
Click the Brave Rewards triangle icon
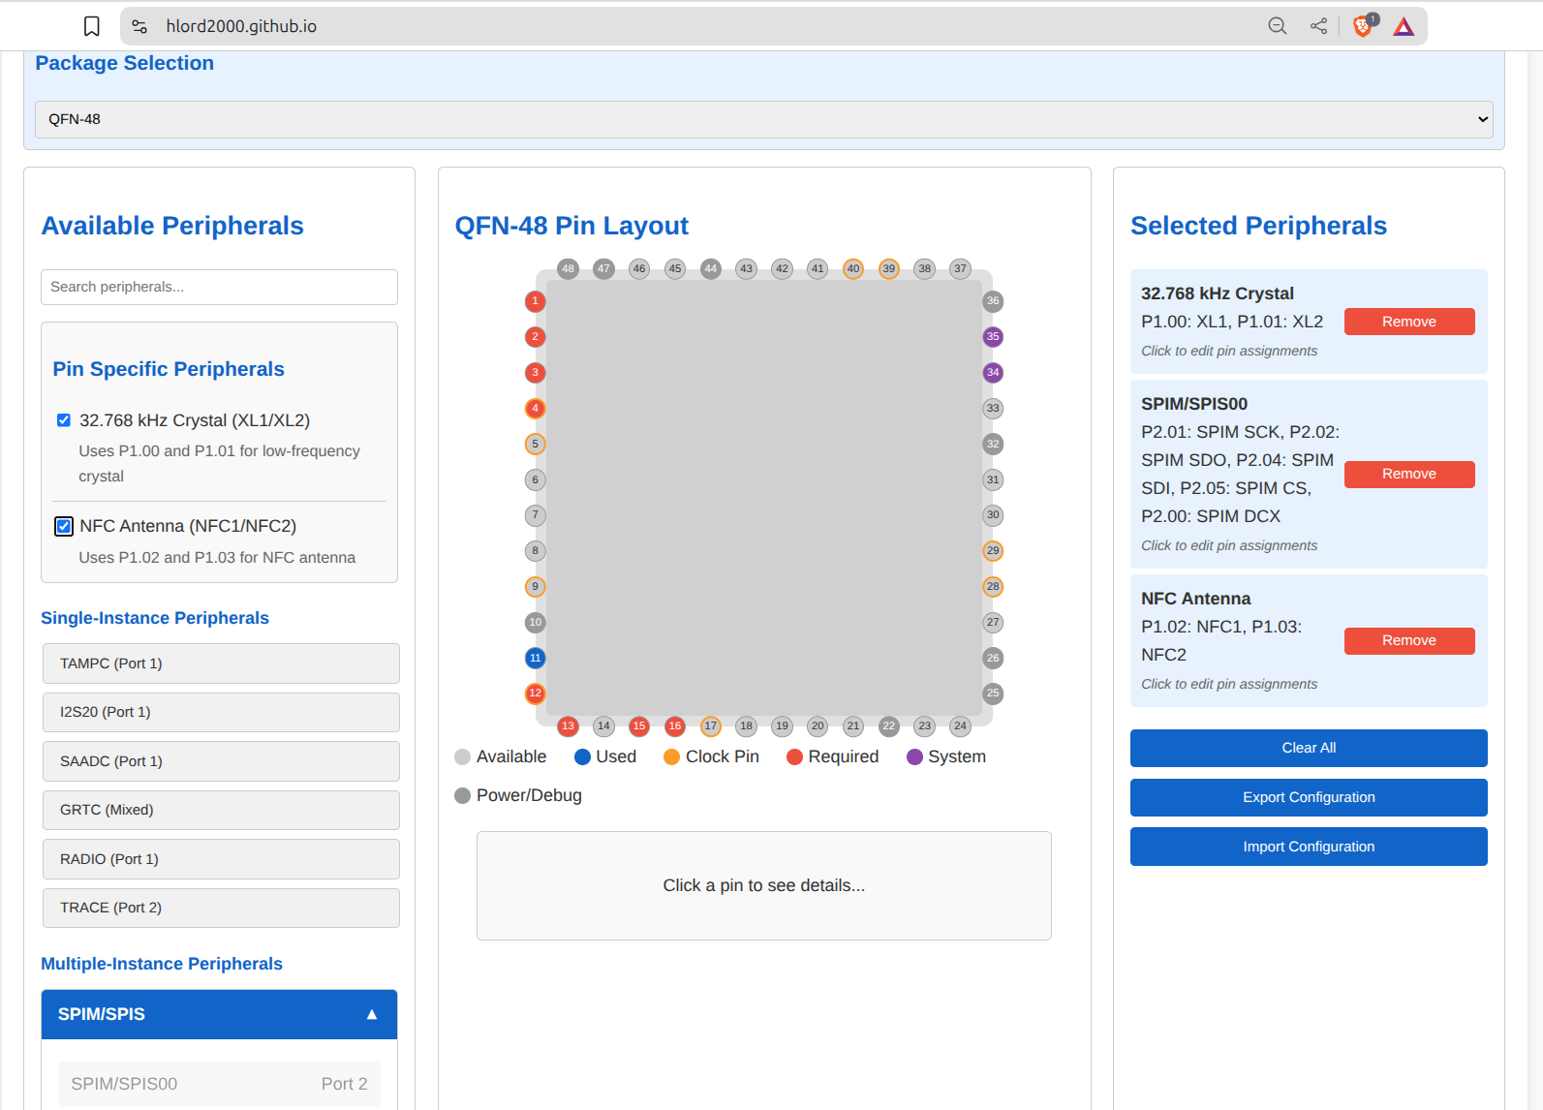(x=1404, y=27)
